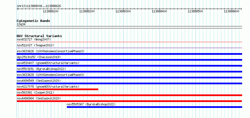
Task: Click the DGV Structural Variants track title
Action: pyautogui.click(x=39, y=36)
